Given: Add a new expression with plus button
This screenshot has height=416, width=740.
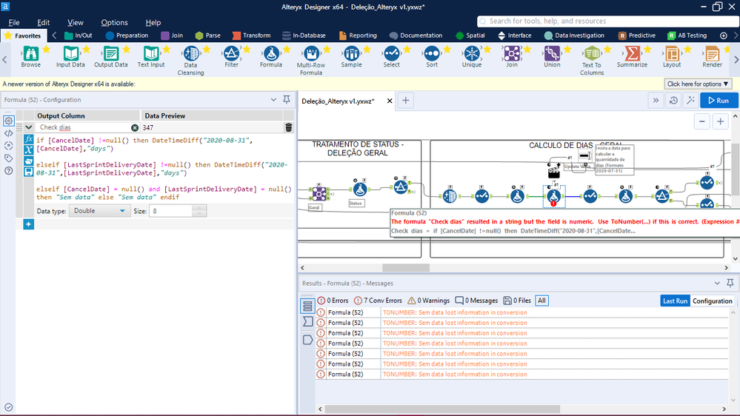Looking at the screenshot, I should (28, 224).
